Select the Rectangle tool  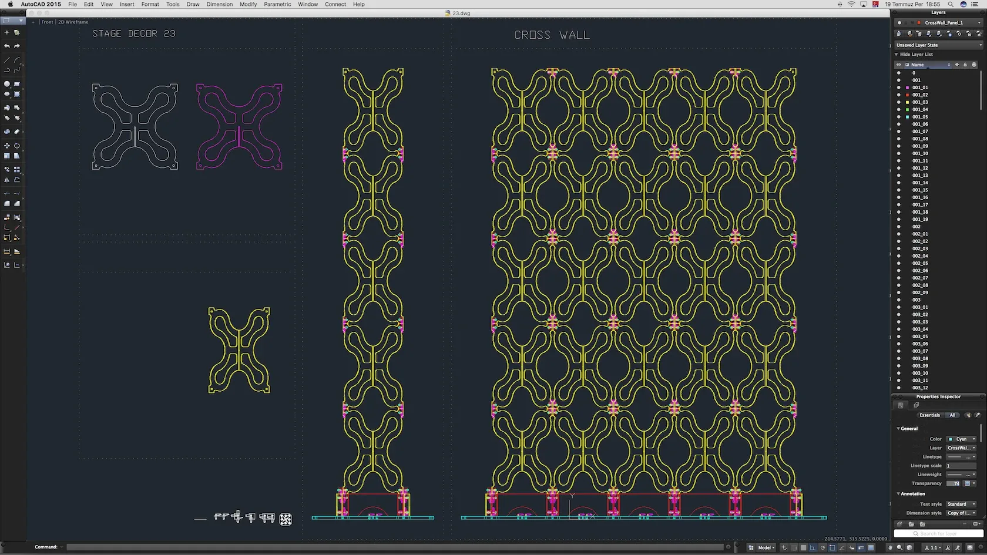click(17, 85)
